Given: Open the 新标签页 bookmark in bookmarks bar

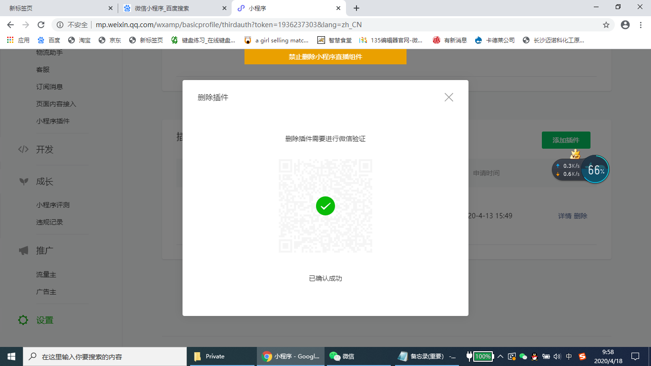Looking at the screenshot, I should click(x=146, y=40).
